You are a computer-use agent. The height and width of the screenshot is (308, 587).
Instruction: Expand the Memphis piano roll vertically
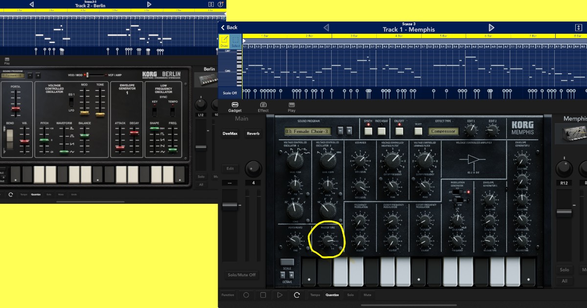(x=578, y=28)
